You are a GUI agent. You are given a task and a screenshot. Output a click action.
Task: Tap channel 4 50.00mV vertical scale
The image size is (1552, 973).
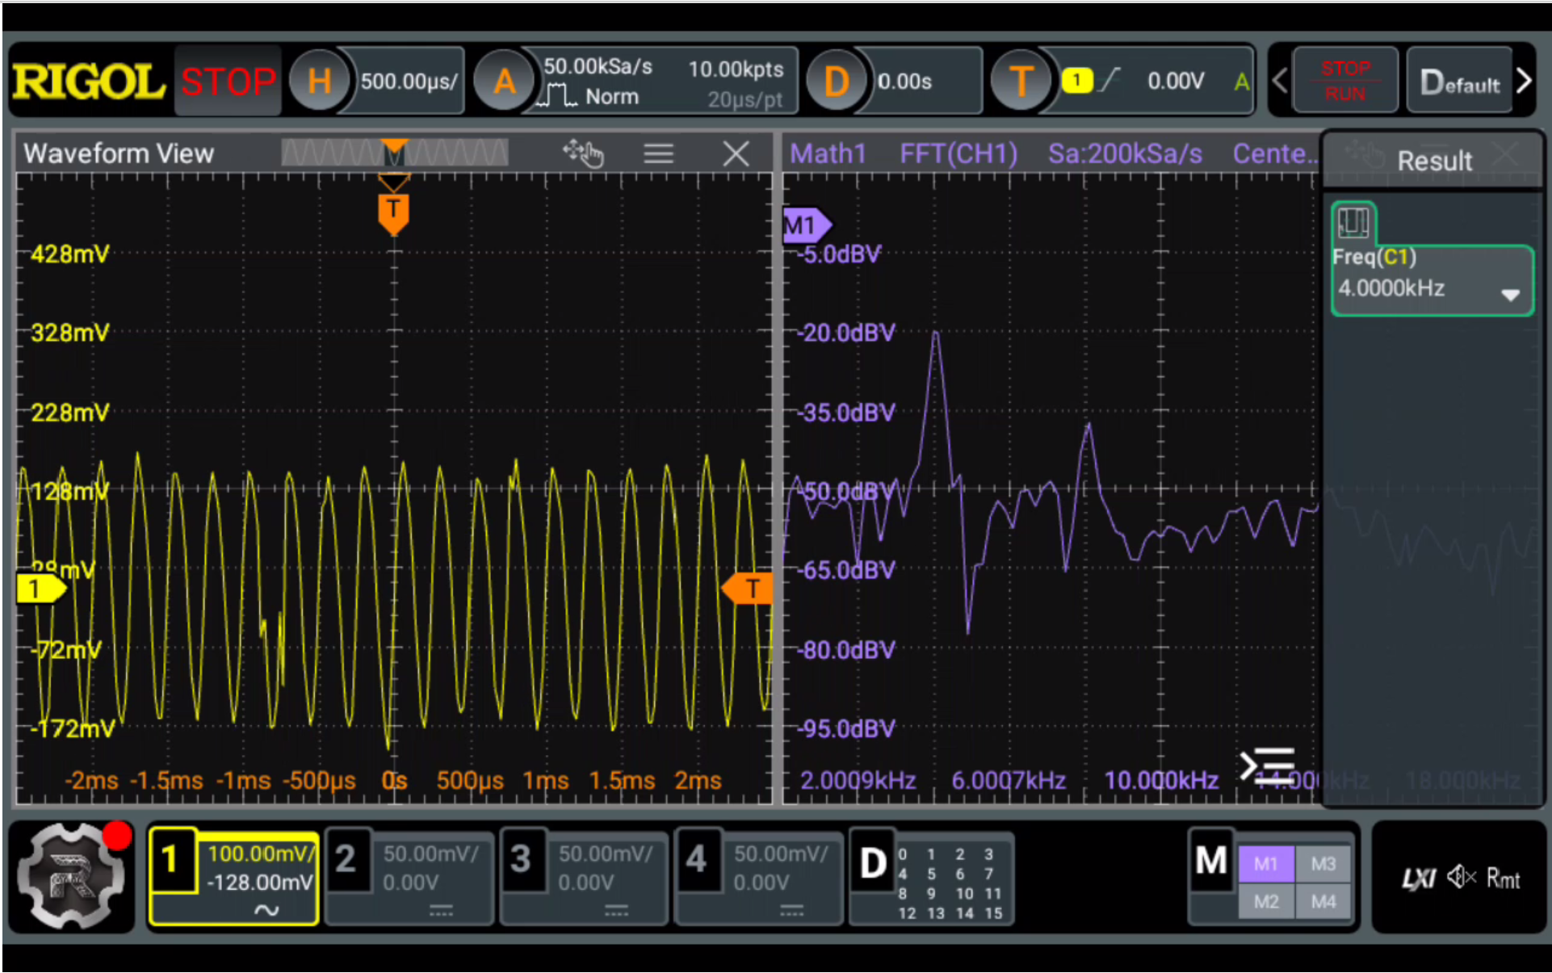click(x=781, y=854)
